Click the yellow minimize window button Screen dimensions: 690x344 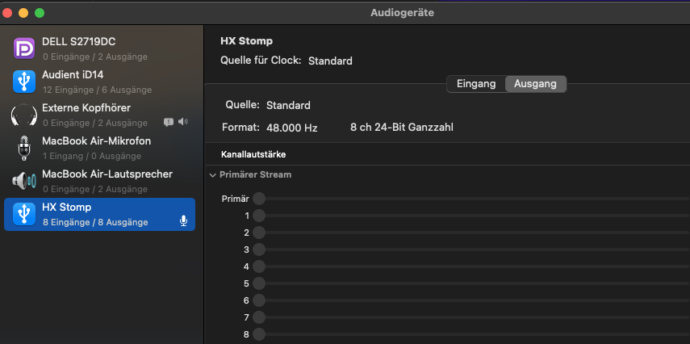tap(23, 13)
